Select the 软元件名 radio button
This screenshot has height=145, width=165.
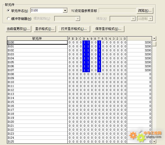[8, 11]
